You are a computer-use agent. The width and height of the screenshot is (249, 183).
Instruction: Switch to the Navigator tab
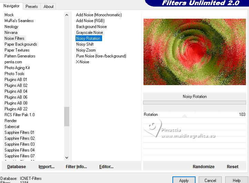click(11, 6)
